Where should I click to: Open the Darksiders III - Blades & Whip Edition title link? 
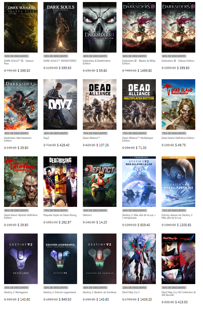[139, 62]
